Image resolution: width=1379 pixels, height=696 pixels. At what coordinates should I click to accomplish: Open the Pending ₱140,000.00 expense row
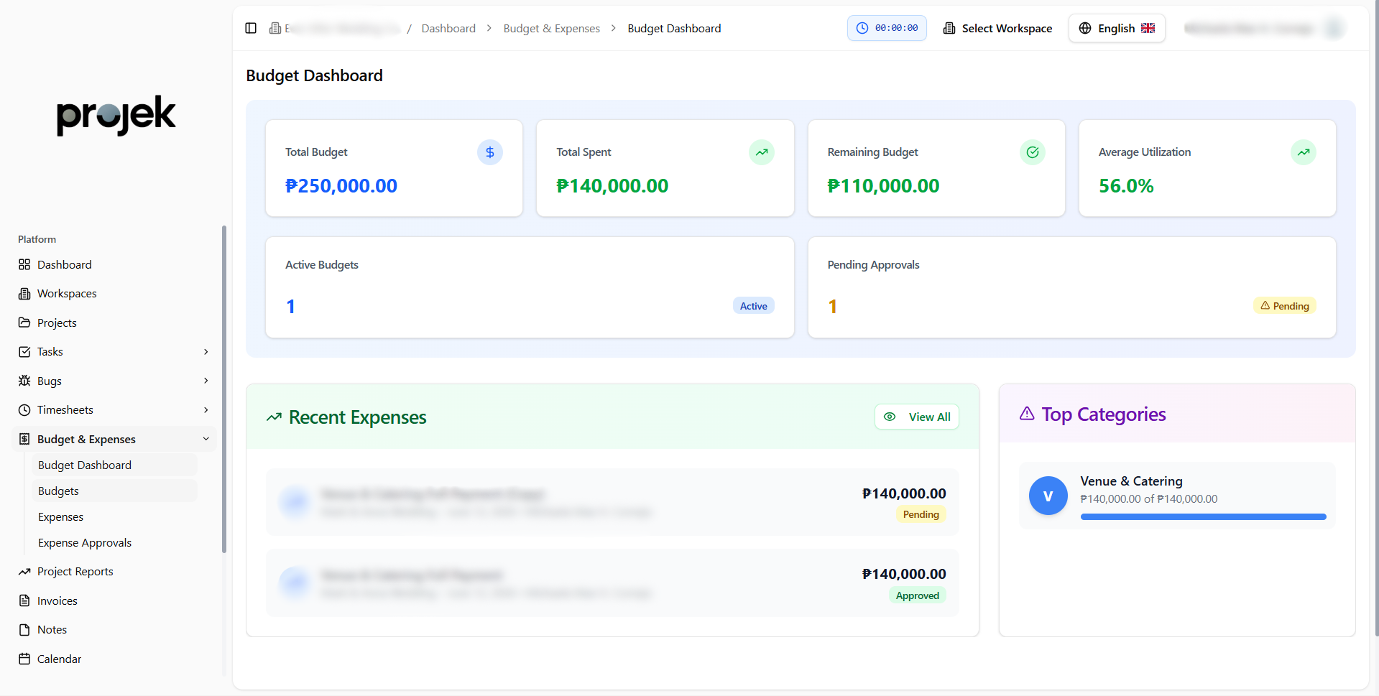612,502
